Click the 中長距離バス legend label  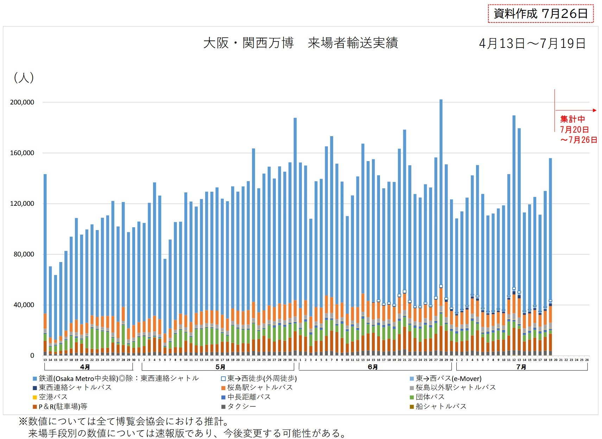249,397
